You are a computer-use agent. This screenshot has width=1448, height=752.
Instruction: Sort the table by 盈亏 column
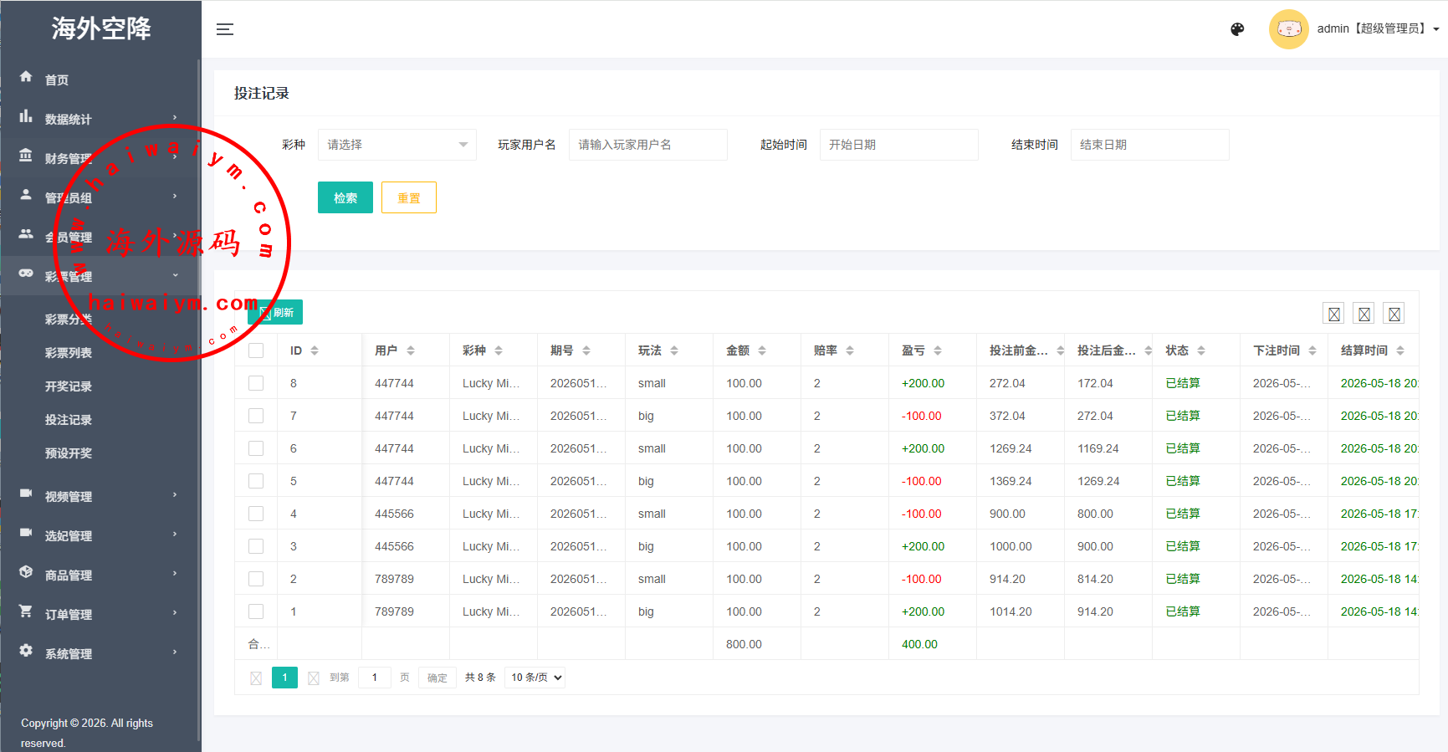pos(938,350)
